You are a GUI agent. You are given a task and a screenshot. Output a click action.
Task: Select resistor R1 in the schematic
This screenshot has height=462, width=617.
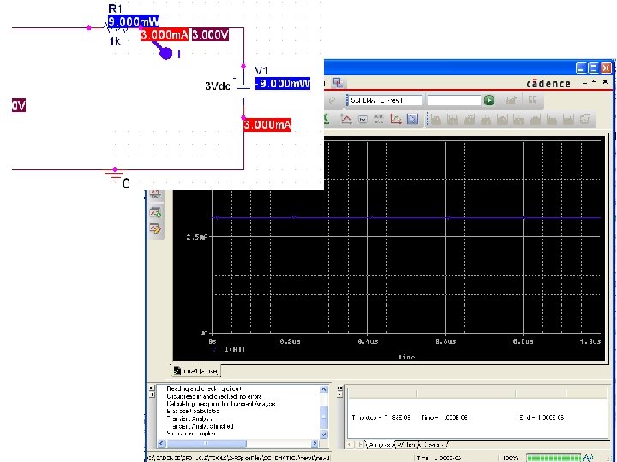(116, 28)
